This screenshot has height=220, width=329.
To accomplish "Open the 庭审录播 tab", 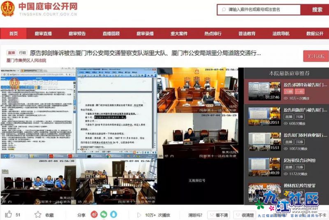I will [x=145, y=34].
